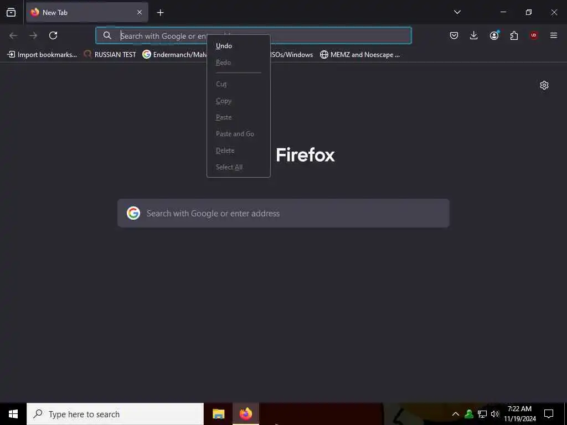This screenshot has width=567, height=425.
Task: Choose Paste and Go in context menu
Action: pos(238,134)
